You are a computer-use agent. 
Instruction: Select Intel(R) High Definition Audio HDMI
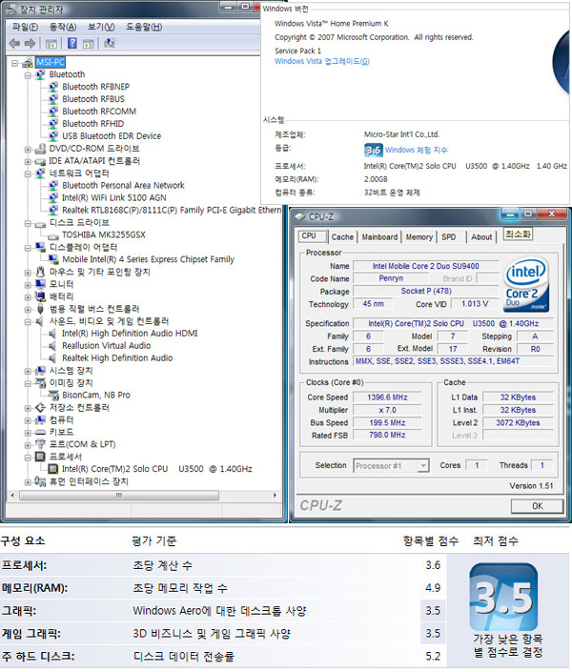(130, 334)
